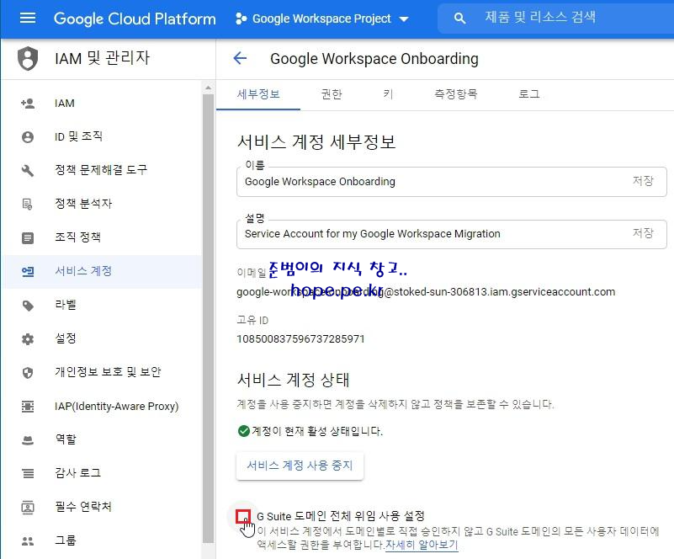Switch to the 세부정보 tab
The width and height of the screenshot is (674, 559).
click(x=258, y=94)
